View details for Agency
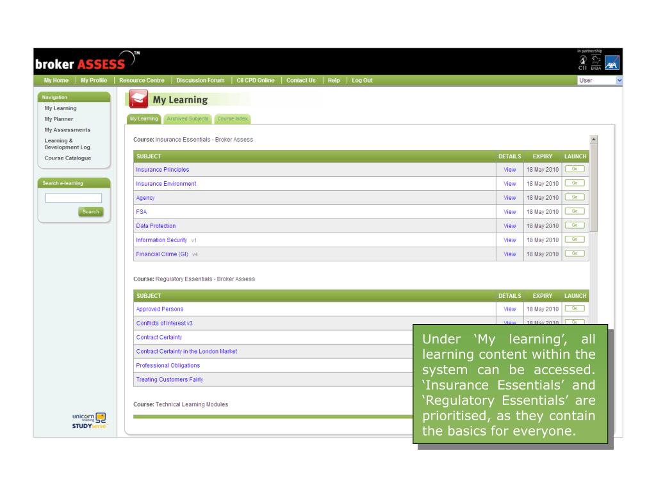656x492 pixels. click(509, 197)
